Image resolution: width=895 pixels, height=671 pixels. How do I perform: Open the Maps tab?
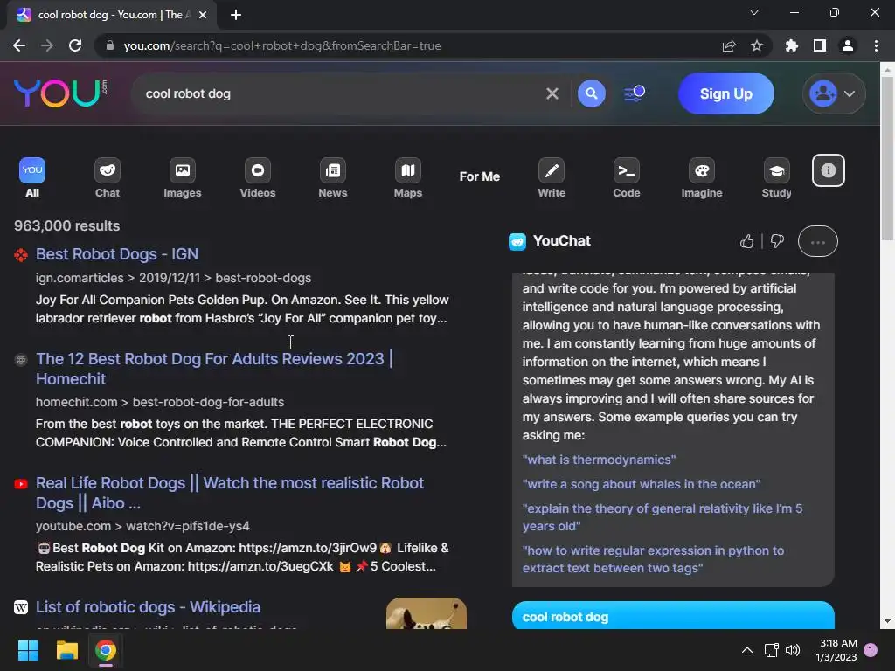pyautogui.click(x=408, y=178)
